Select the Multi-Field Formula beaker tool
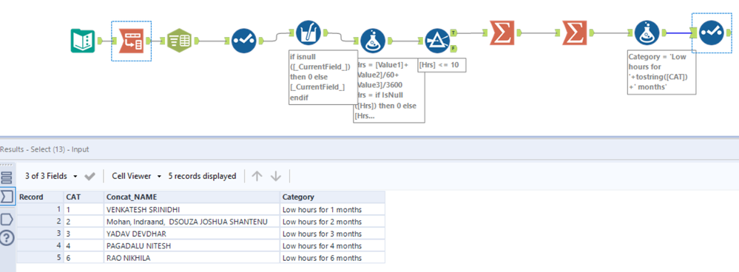 coord(308,33)
